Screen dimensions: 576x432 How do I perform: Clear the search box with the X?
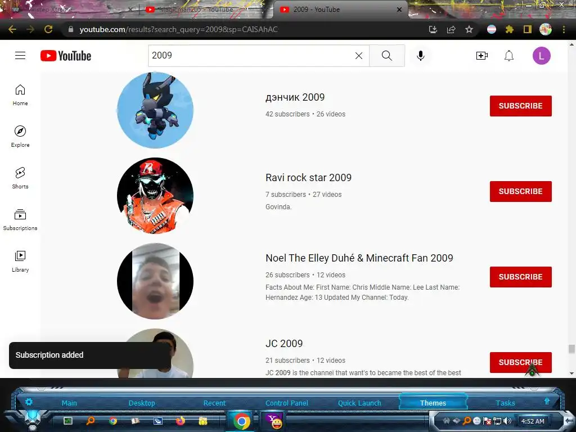(x=358, y=56)
